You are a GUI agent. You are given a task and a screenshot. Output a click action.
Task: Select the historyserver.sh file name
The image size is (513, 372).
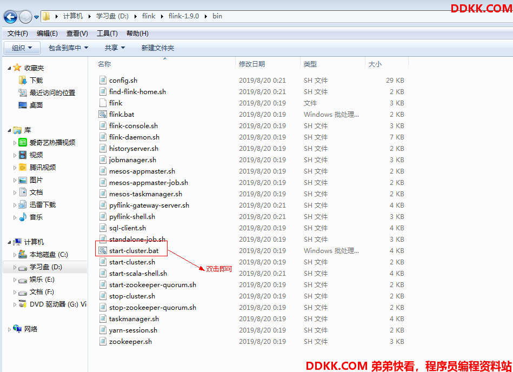pyautogui.click(x=134, y=149)
